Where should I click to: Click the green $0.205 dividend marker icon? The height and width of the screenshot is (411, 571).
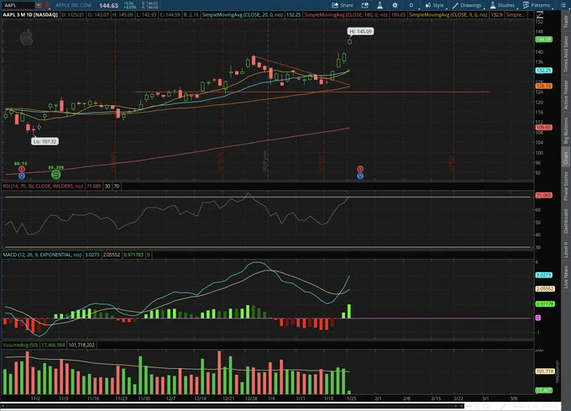tap(55, 175)
